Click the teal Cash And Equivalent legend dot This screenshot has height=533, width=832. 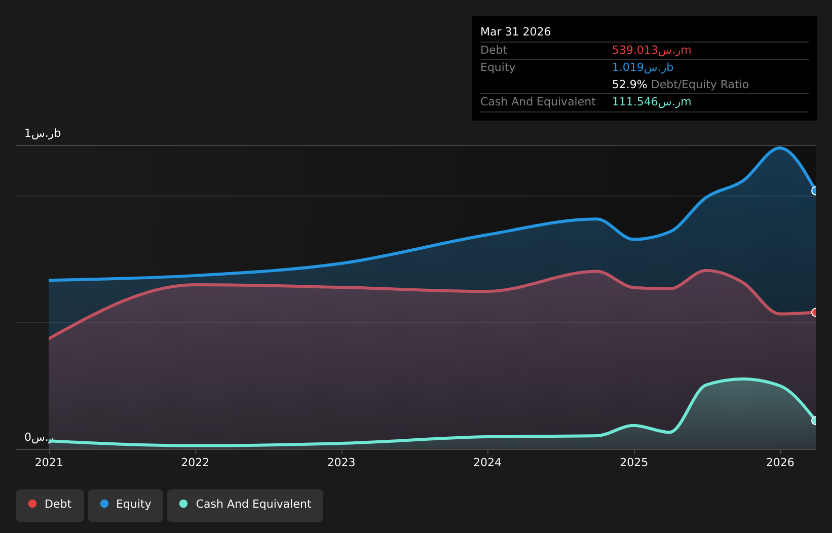point(183,504)
